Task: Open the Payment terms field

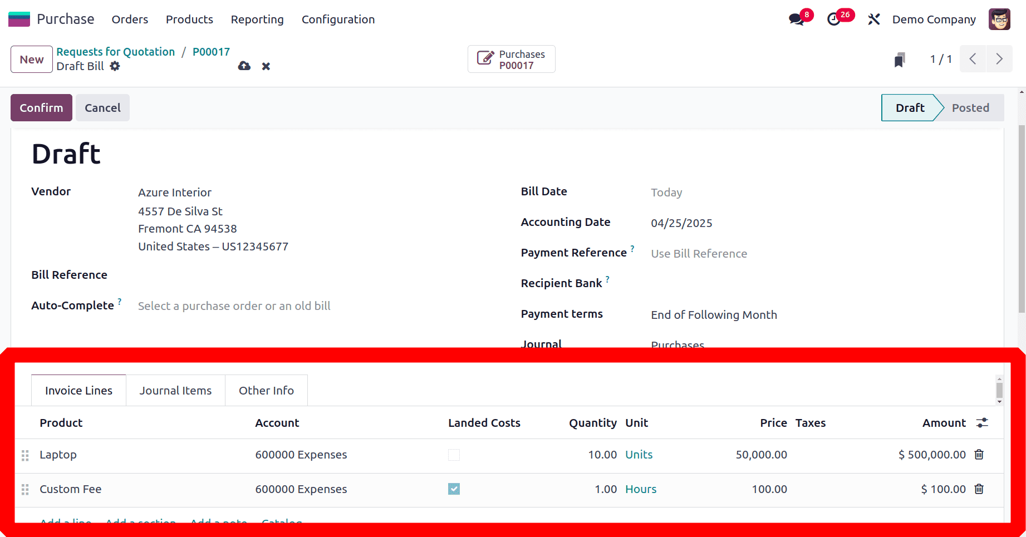Action: pyautogui.click(x=714, y=315)
